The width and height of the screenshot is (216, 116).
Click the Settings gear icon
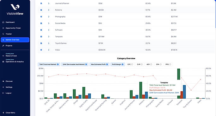coord(3,87)
